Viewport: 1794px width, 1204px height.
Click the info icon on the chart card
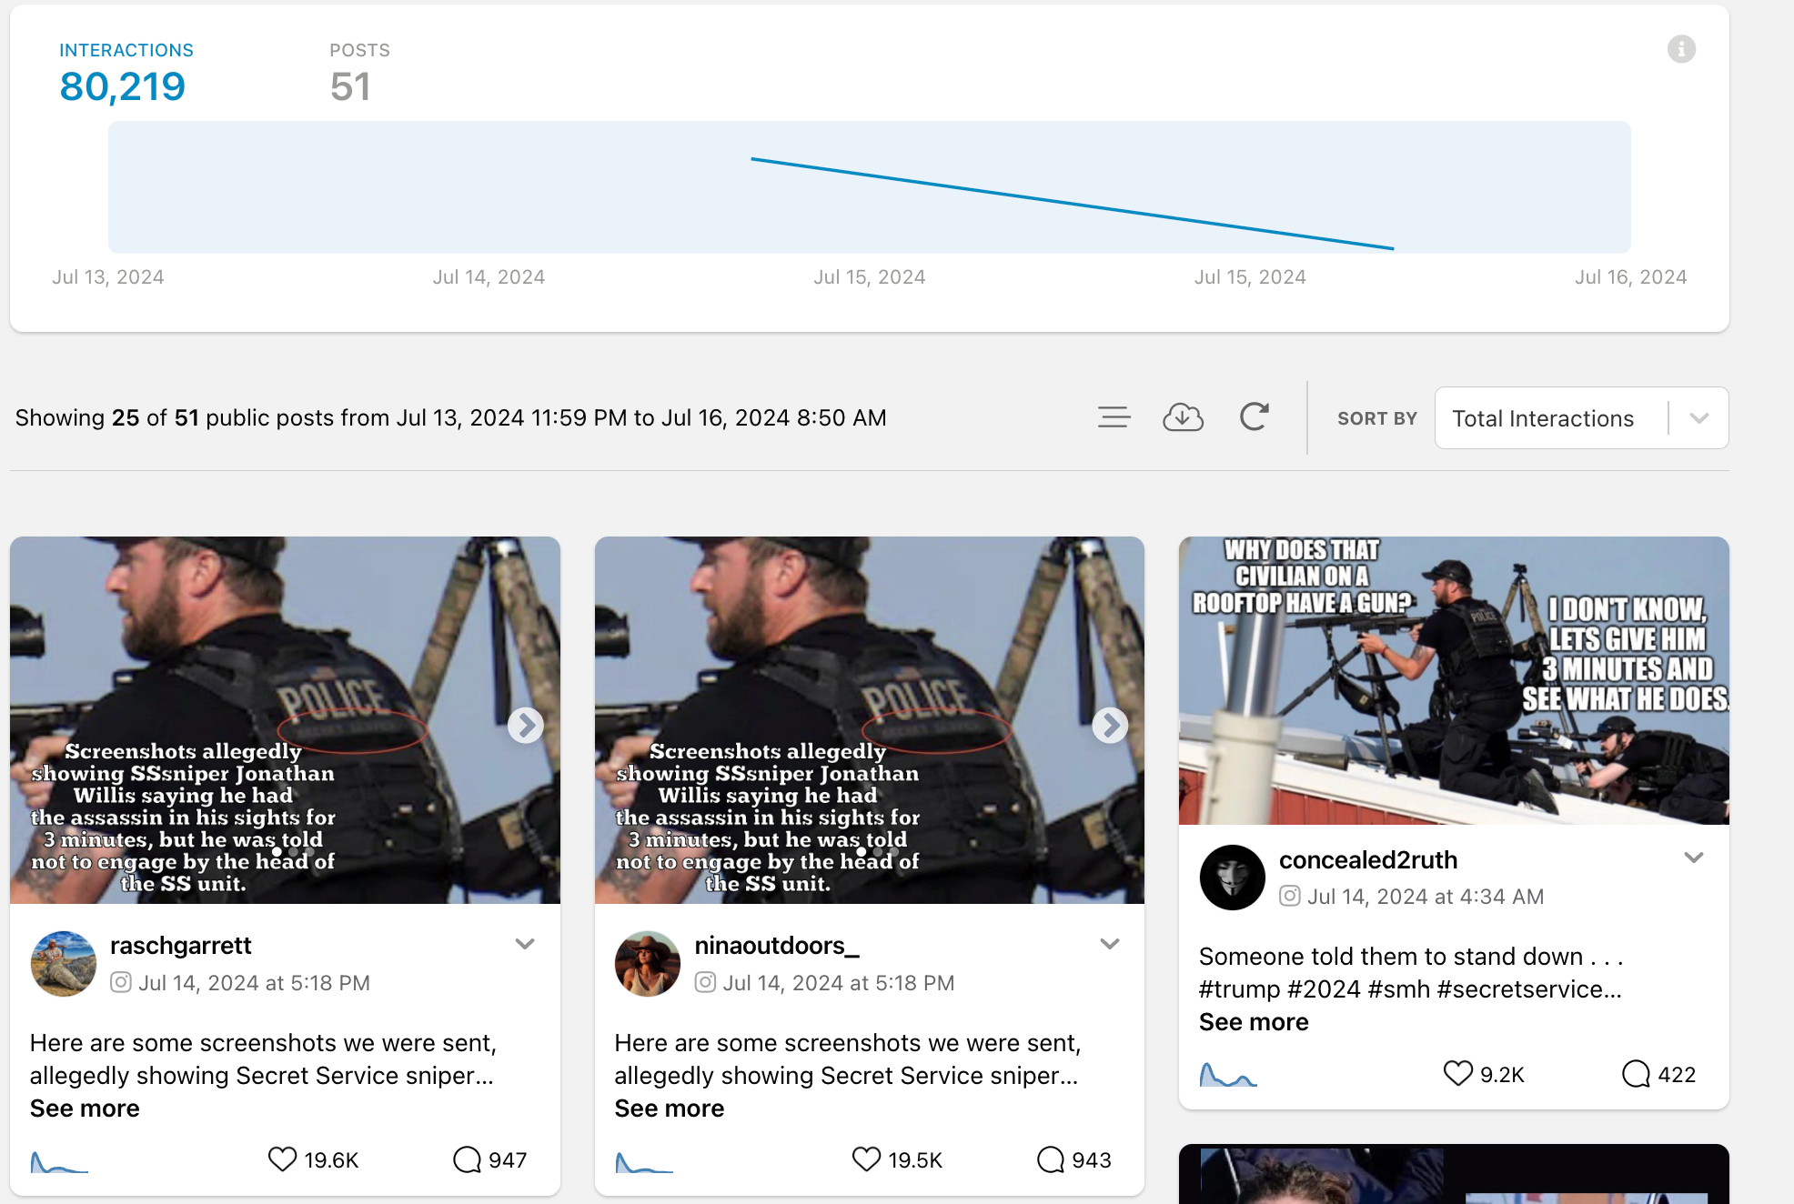(1680, 49)
